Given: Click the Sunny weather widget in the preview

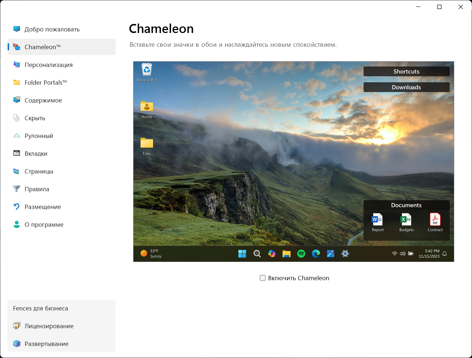Looking at the screenshot, I should [151, 253].
